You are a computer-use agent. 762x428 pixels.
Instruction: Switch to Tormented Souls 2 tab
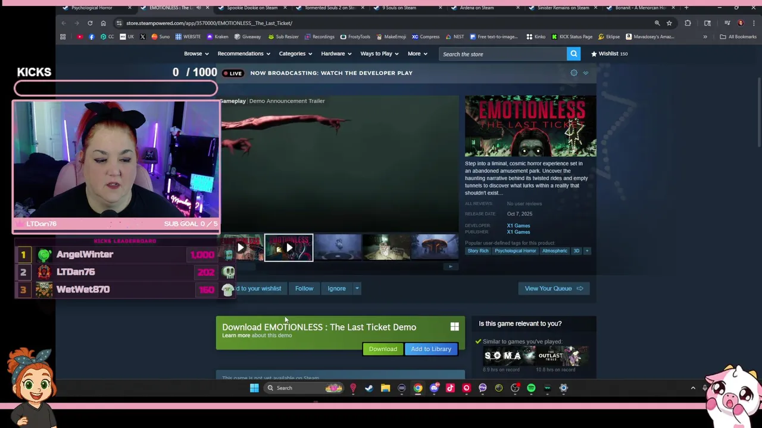[329, 8]
